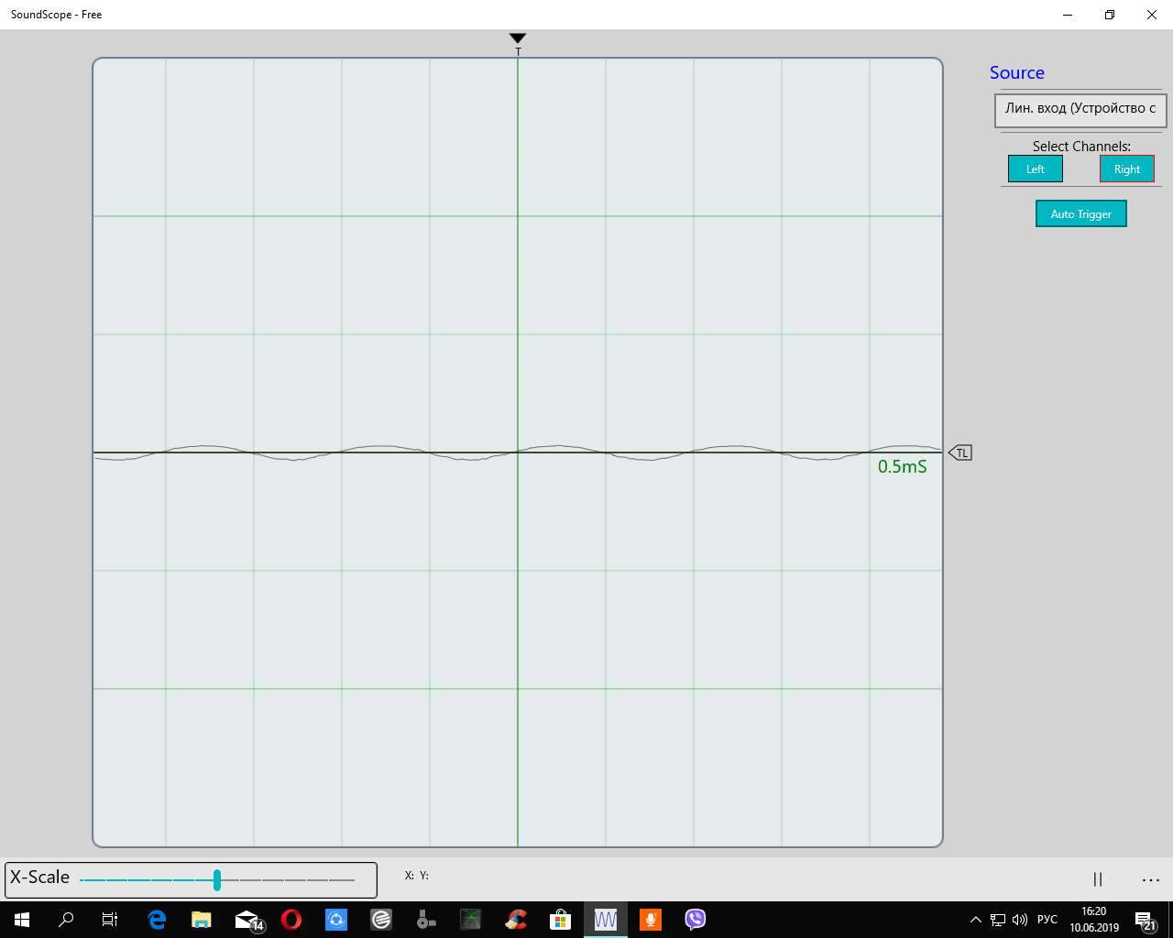
Task: Open the Action Center notifications
Action: pyautogui.click(x=1145, y=920)
